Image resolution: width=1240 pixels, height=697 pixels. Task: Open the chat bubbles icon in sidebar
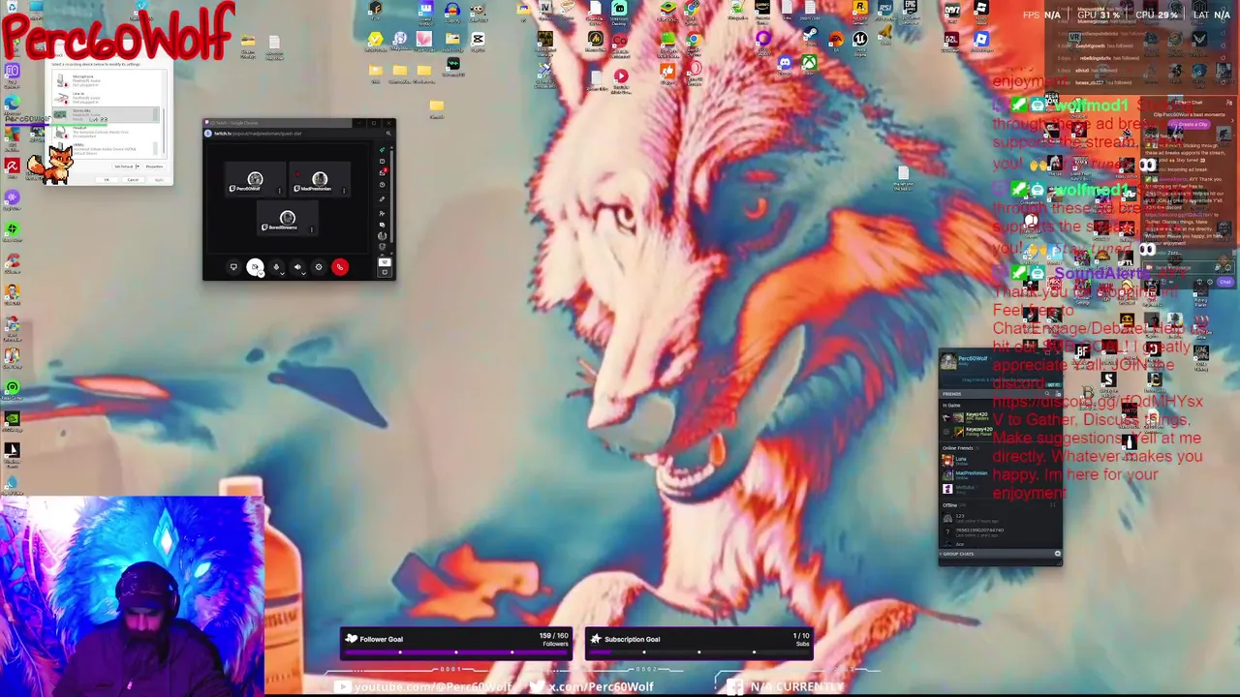pos(383,225)
